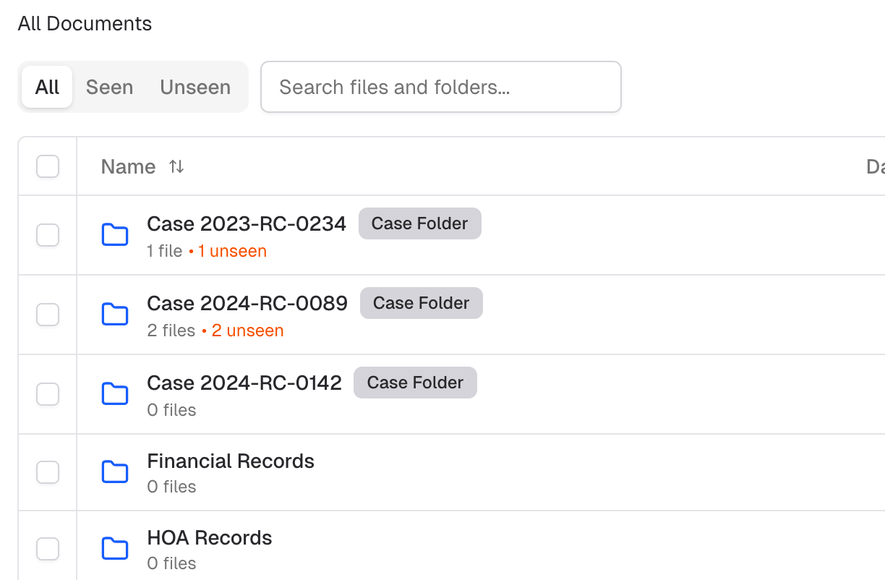Image resolution: width=885 pixels, height=580 pixels.
Task: Select the All filter tab
Action: pyautogui.click(x=46, y=87)
